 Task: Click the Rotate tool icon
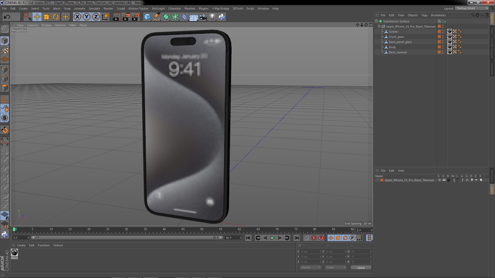pyautogui.click(x=55, y=17)
